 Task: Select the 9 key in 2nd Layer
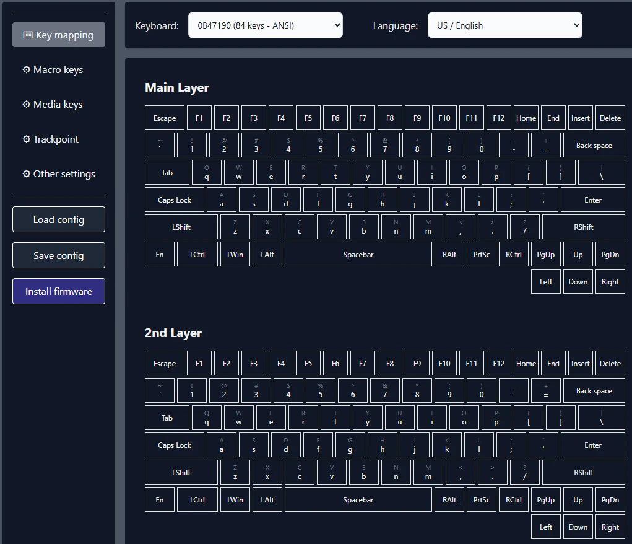click(449, 390)
